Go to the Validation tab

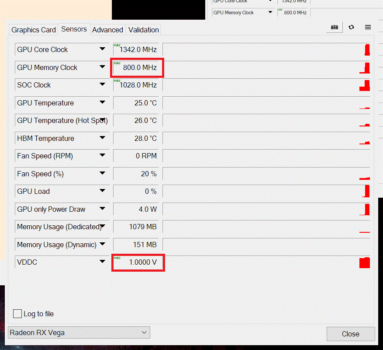144,30
